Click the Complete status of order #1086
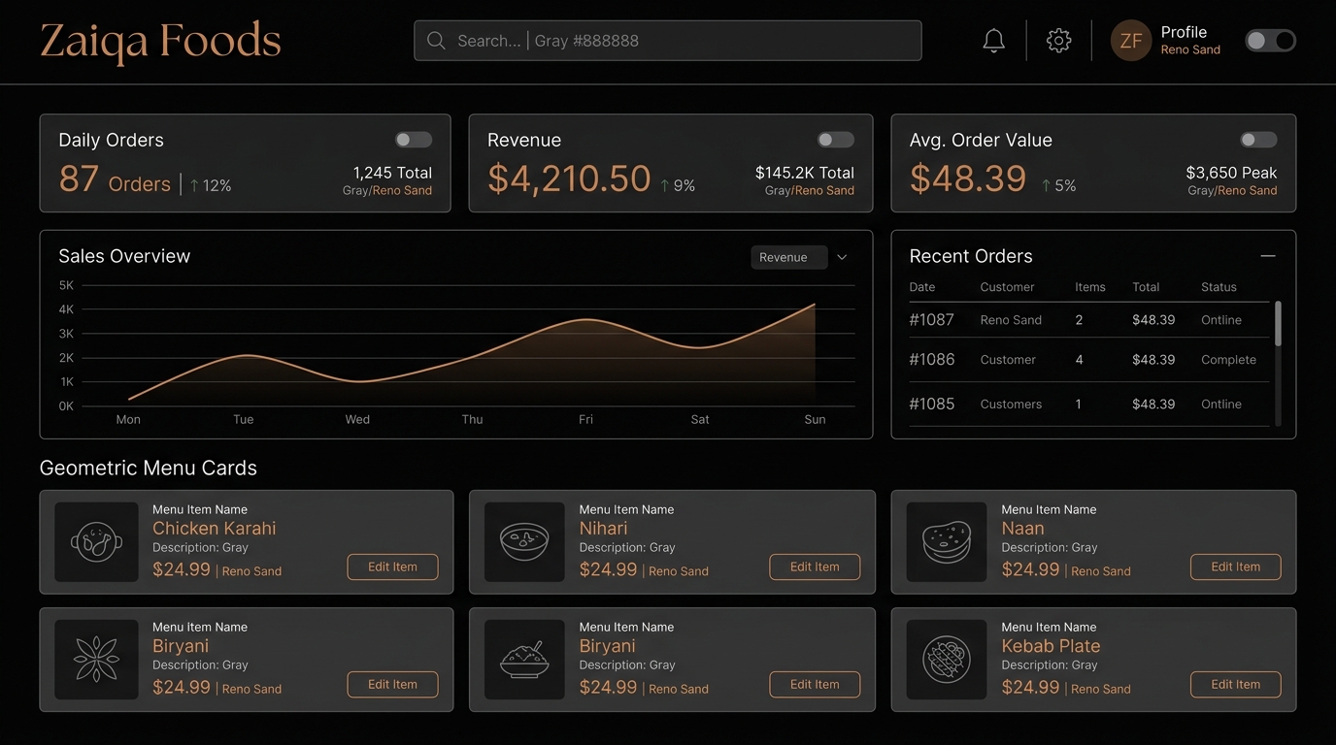 pos(1228,360)
